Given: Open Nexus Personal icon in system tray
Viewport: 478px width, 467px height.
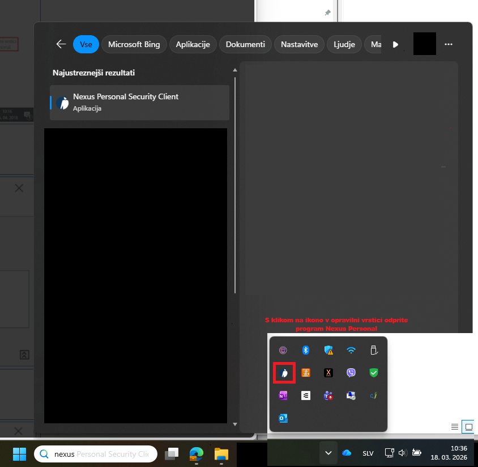Looking at the screenshot, I should 284,373.
